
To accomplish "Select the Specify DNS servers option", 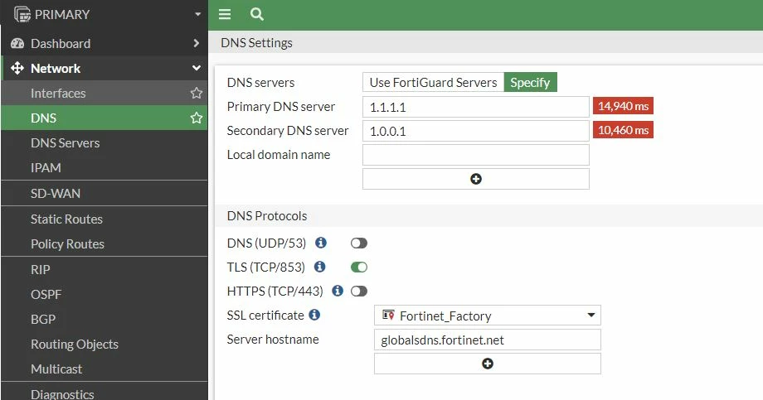I will tap(531, 82).
